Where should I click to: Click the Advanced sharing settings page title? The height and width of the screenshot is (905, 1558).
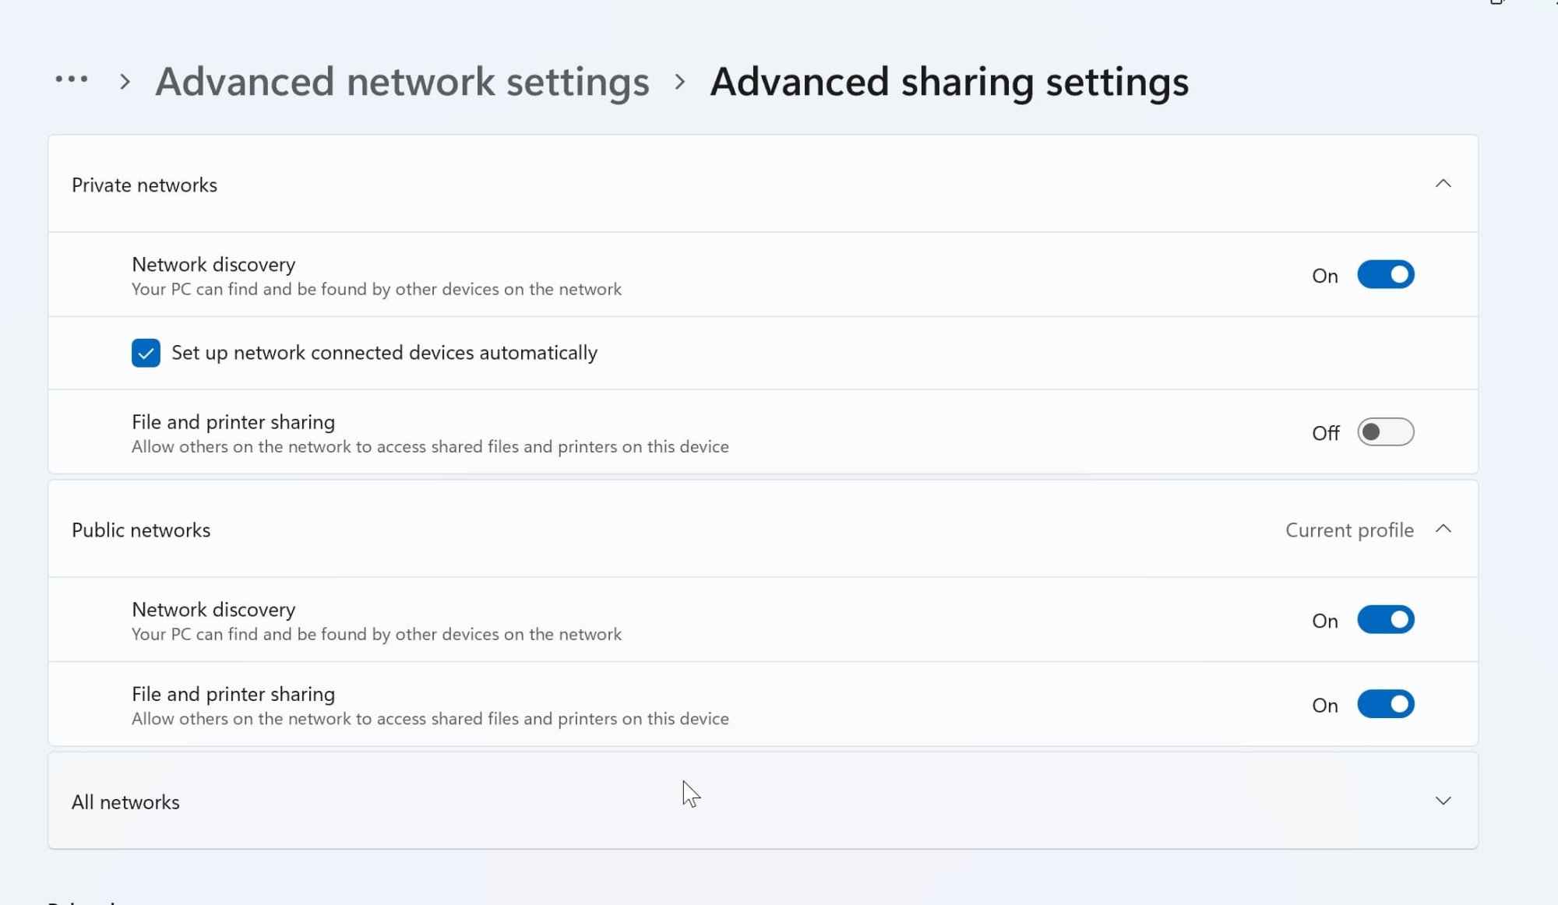pos(949,82)
